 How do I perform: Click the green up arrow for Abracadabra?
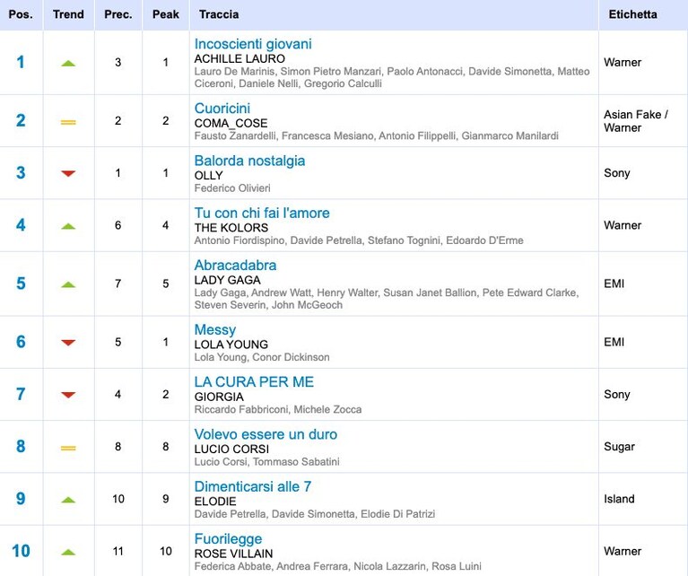tap(68, 284)
